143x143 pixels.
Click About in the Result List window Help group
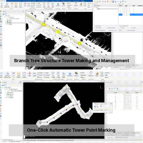click(106, 77)
